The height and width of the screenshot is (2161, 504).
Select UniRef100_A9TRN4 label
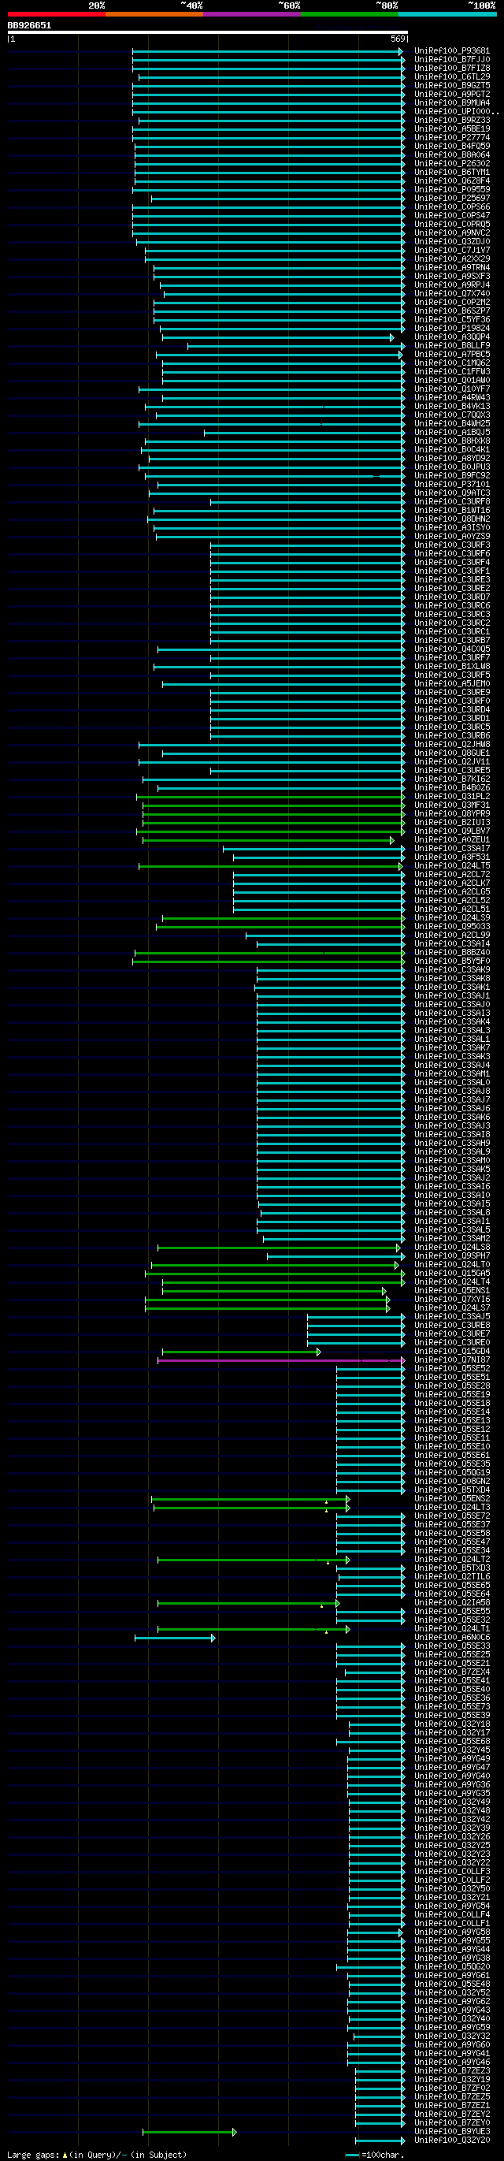click(452, 268)
